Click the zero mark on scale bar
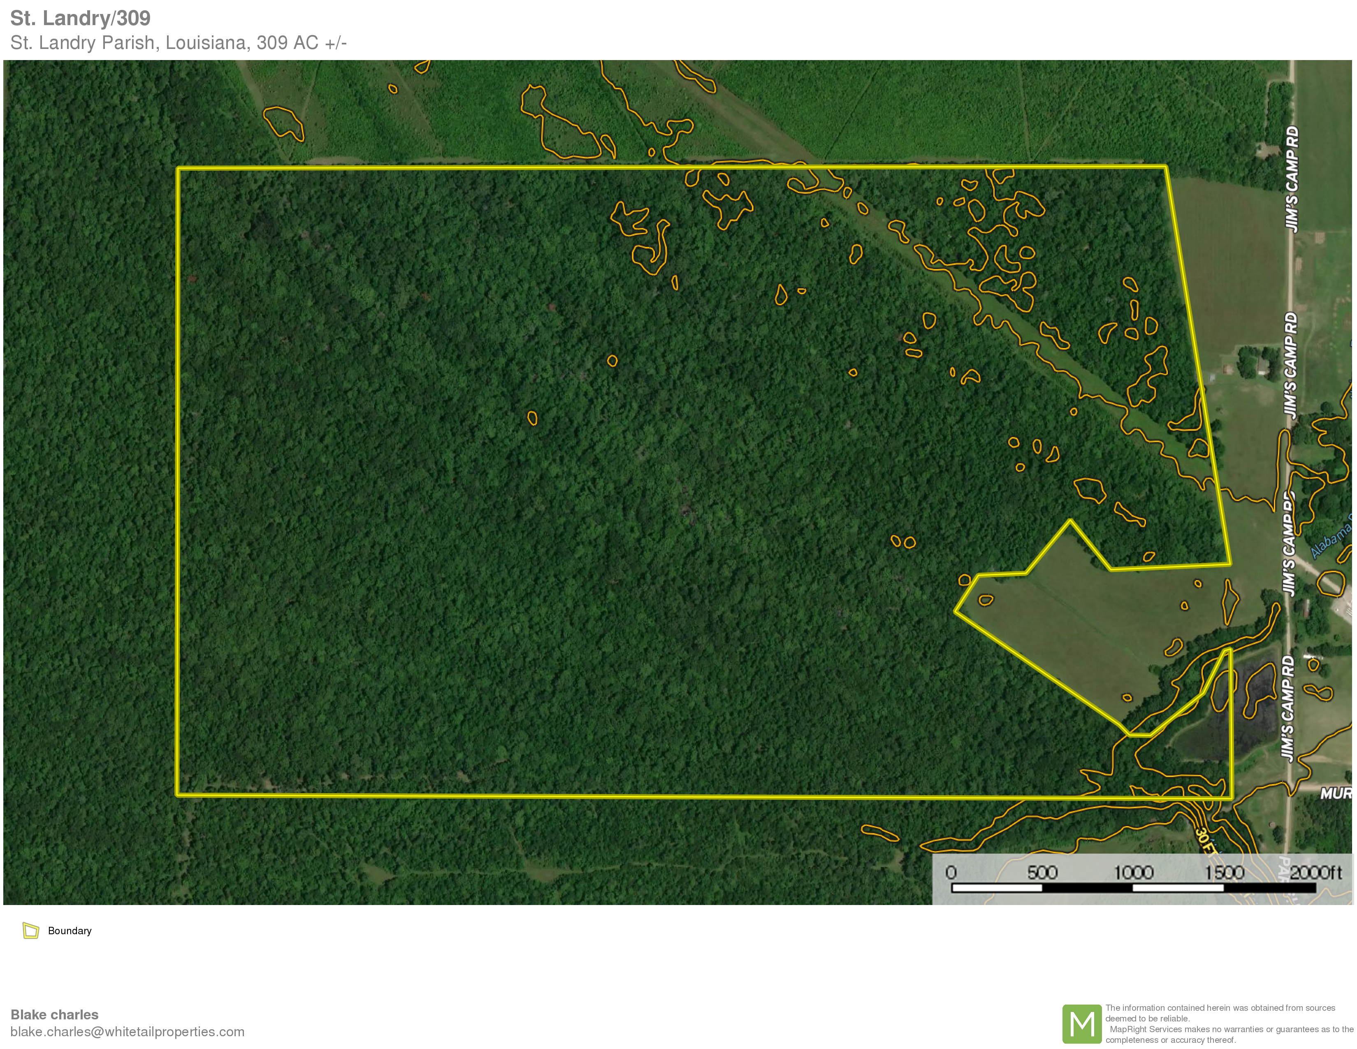 pos(951,873)
